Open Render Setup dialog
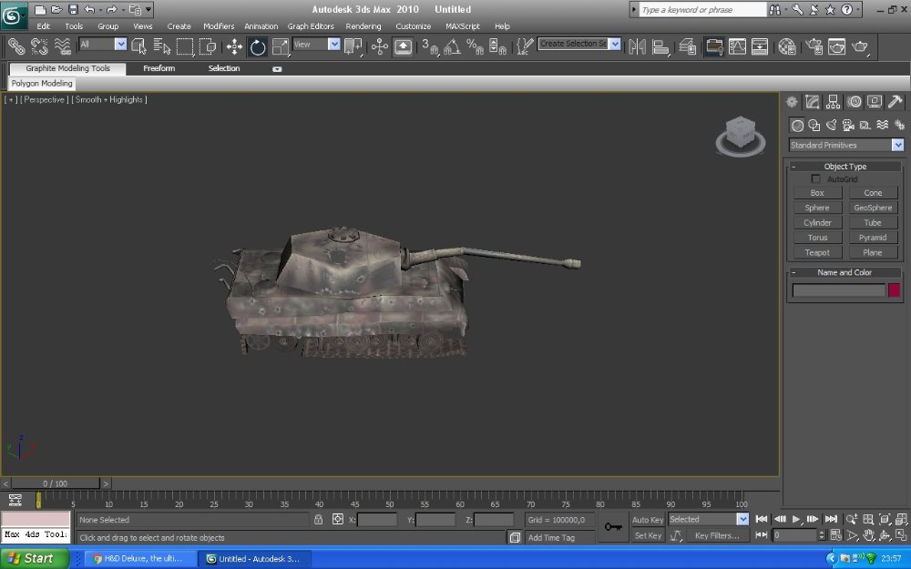Screen dimensions: 911x569 [x=814, y=46]
